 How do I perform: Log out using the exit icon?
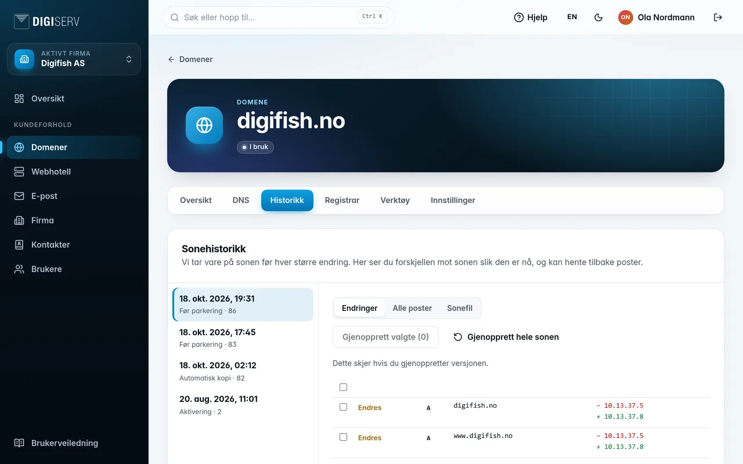click(x=718, y=17)
